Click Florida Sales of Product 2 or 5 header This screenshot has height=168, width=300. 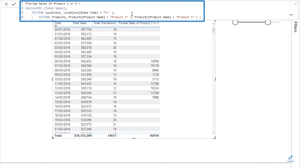pyautogui.click(x=138, y=23)
